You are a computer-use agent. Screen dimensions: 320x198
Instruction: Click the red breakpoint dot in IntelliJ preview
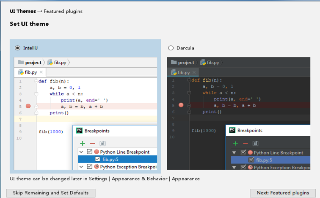pos(28,106)
